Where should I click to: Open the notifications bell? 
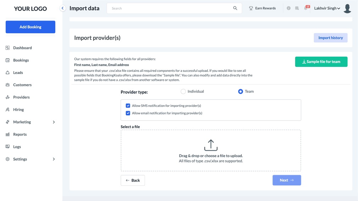(306, 8)
